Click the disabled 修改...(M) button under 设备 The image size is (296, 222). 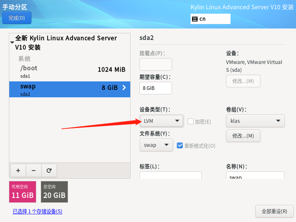(243, 81)
